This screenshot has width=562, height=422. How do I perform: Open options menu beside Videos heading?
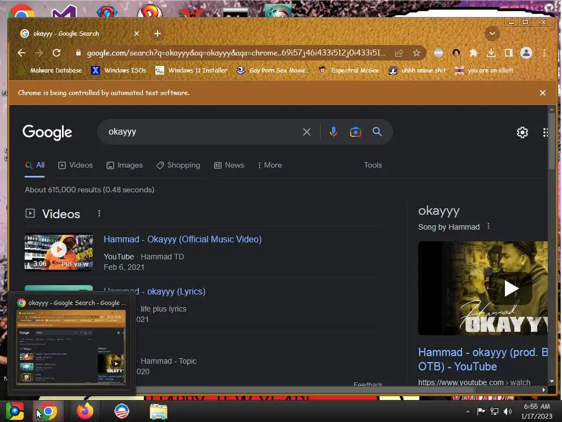[x=99, y=214]
